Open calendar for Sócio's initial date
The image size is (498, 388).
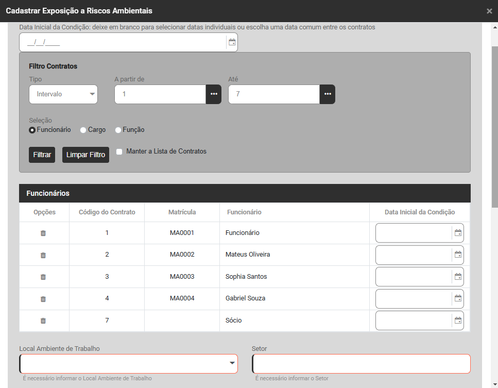(458, 320)
